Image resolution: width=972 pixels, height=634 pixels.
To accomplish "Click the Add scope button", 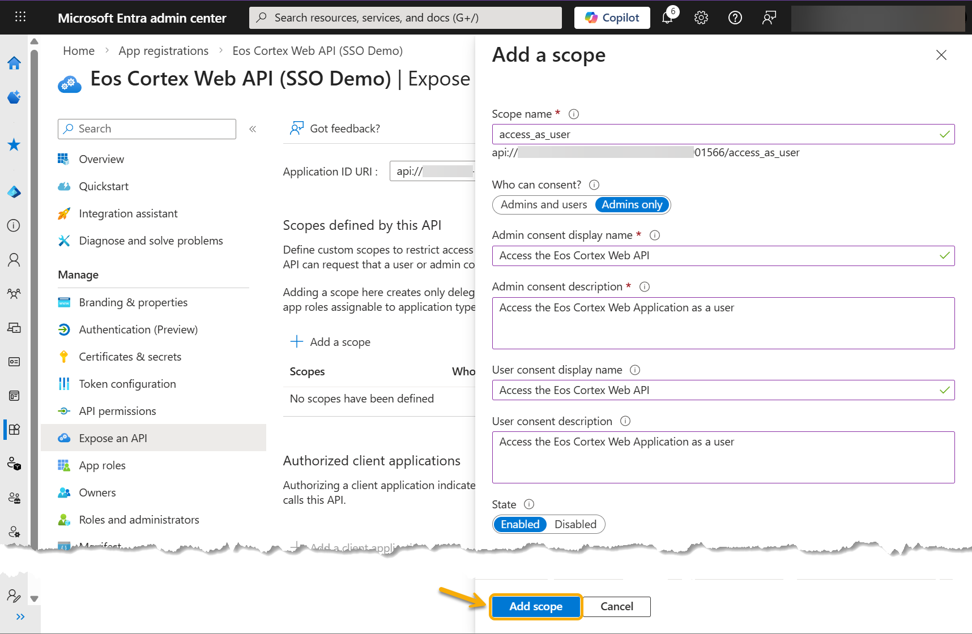I will coord(536,607).
